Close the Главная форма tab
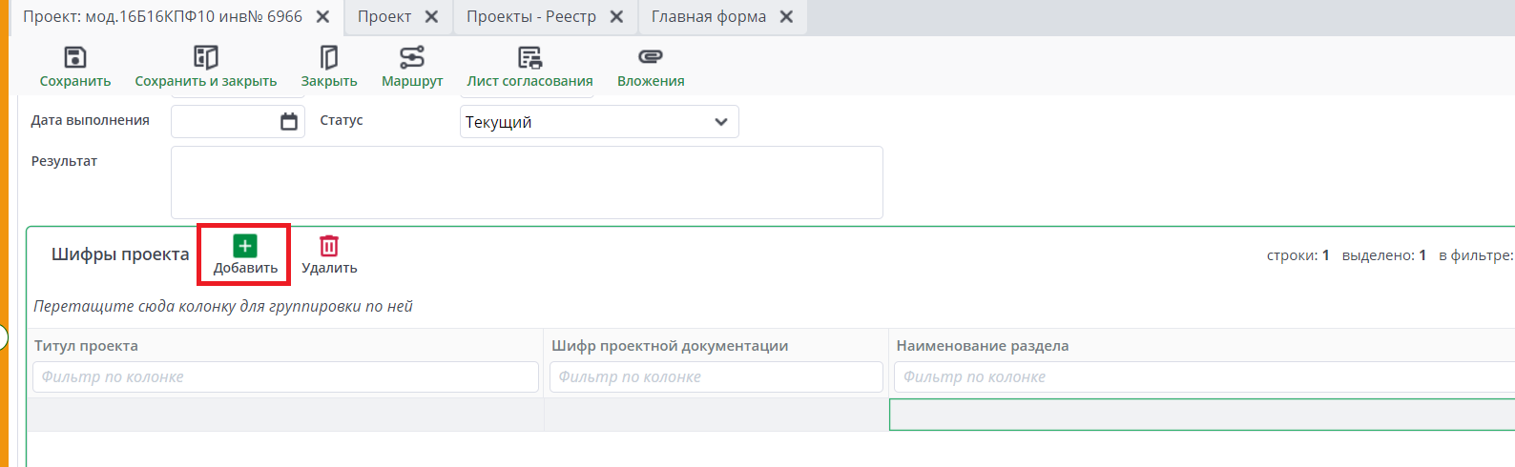Viewport: 1515px width, 467px height. (786, 17)
